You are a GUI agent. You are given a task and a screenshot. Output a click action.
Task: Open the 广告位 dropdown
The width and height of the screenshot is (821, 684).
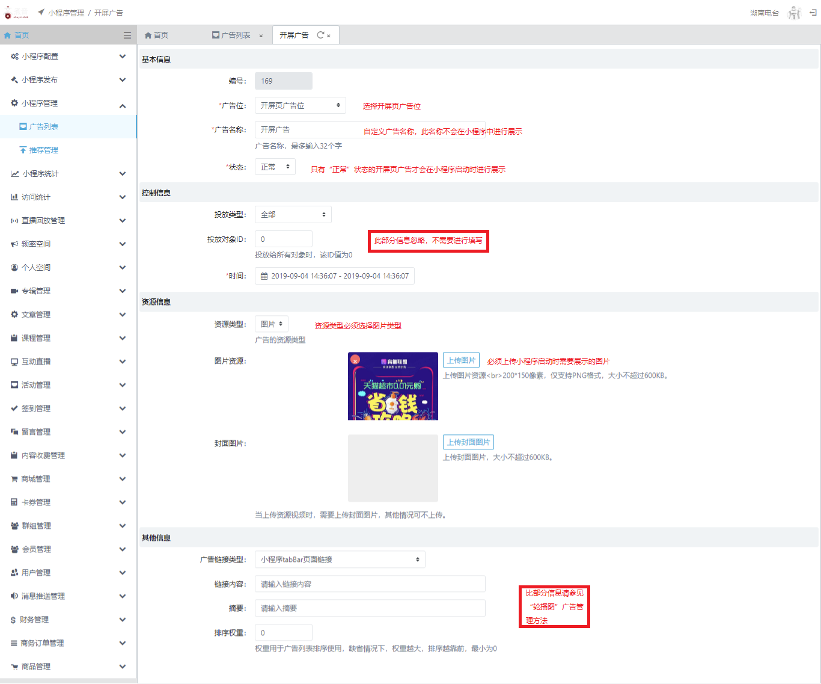pyautogui.click(x=301, y=105)
